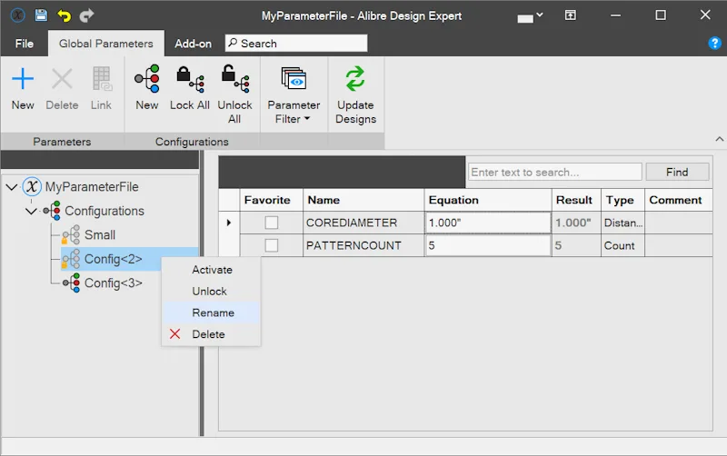The height and width of the screenshot is (456, 727).
Task: Click the Unlock All configurations icon
Action: 235,78
